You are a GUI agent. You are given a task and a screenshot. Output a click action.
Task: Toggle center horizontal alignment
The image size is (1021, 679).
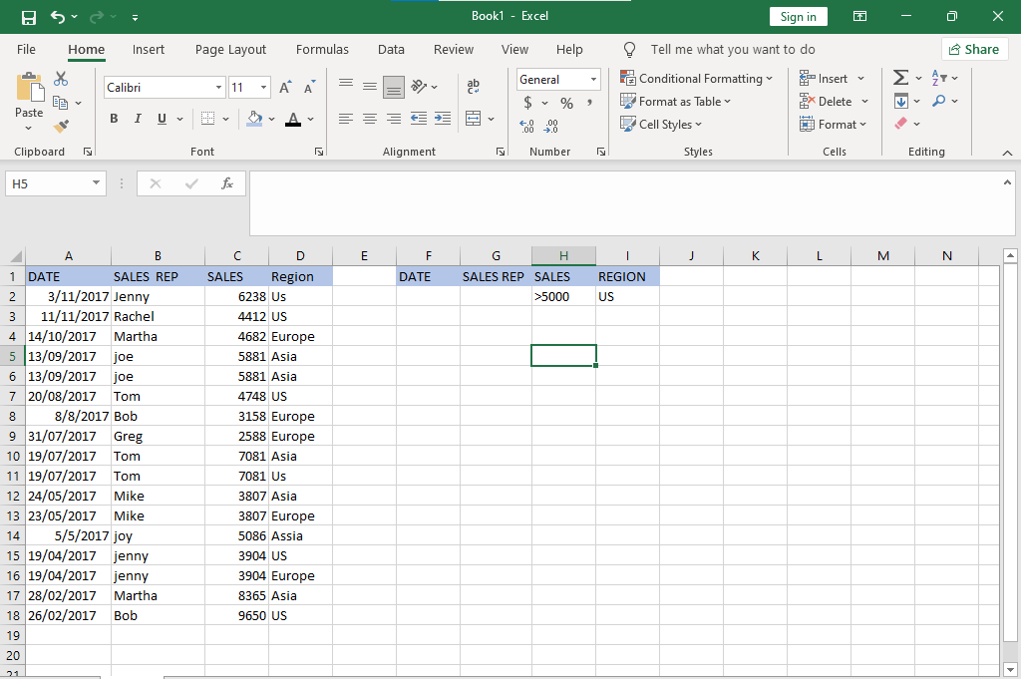(370, 119)
